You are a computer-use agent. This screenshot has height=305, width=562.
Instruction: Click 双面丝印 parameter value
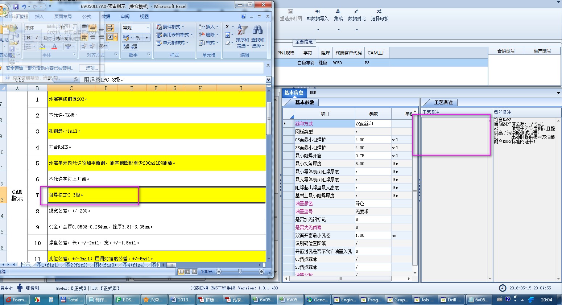(x=373, y=124)
